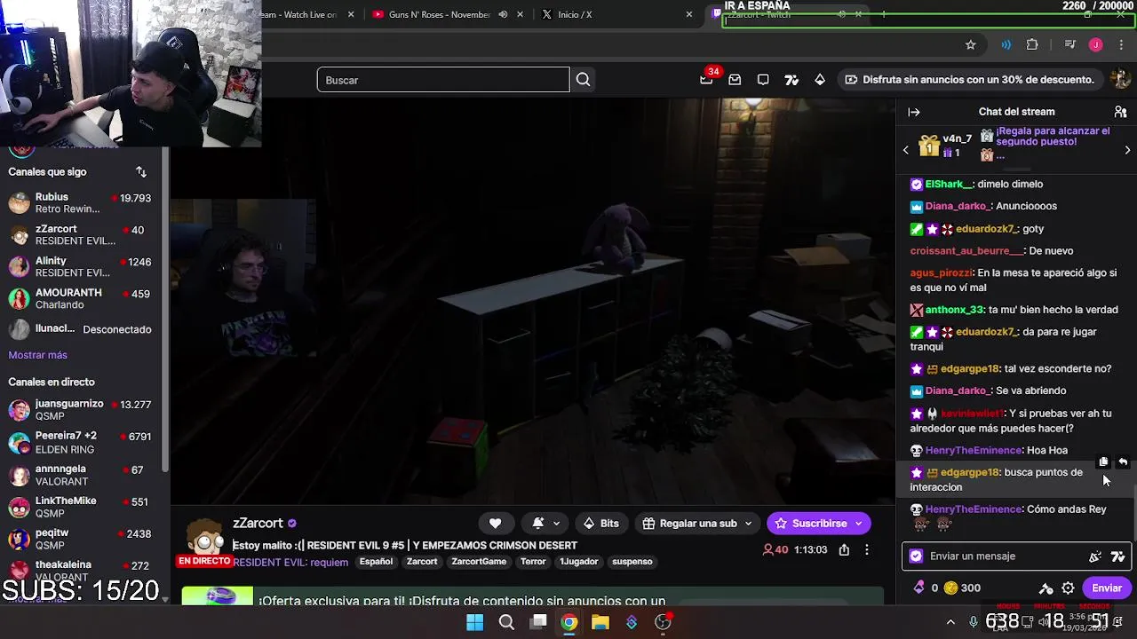Open the notifications icon with 34 badge
This screenshot has height=639, width=1137.
coord(707,79)
